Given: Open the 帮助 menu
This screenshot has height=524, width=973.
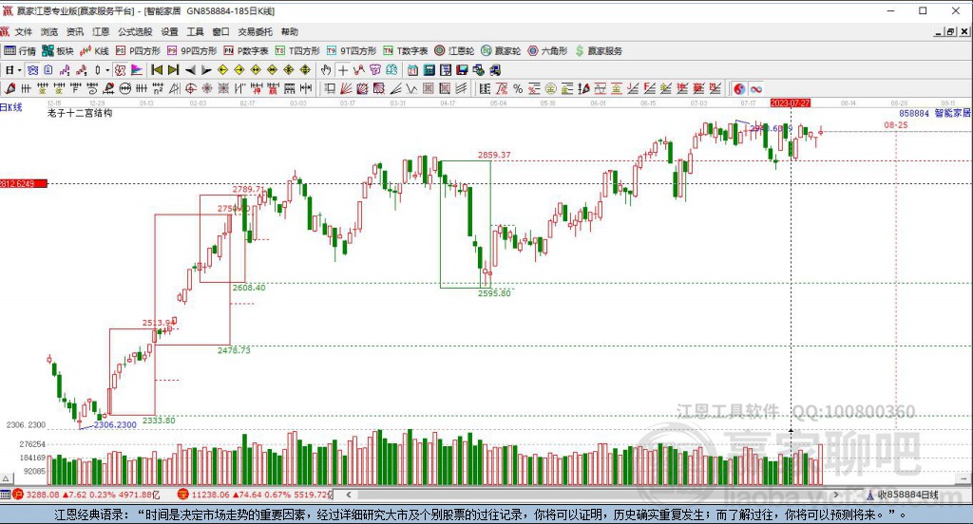Looking at the screenshot, I should point(289,31).
